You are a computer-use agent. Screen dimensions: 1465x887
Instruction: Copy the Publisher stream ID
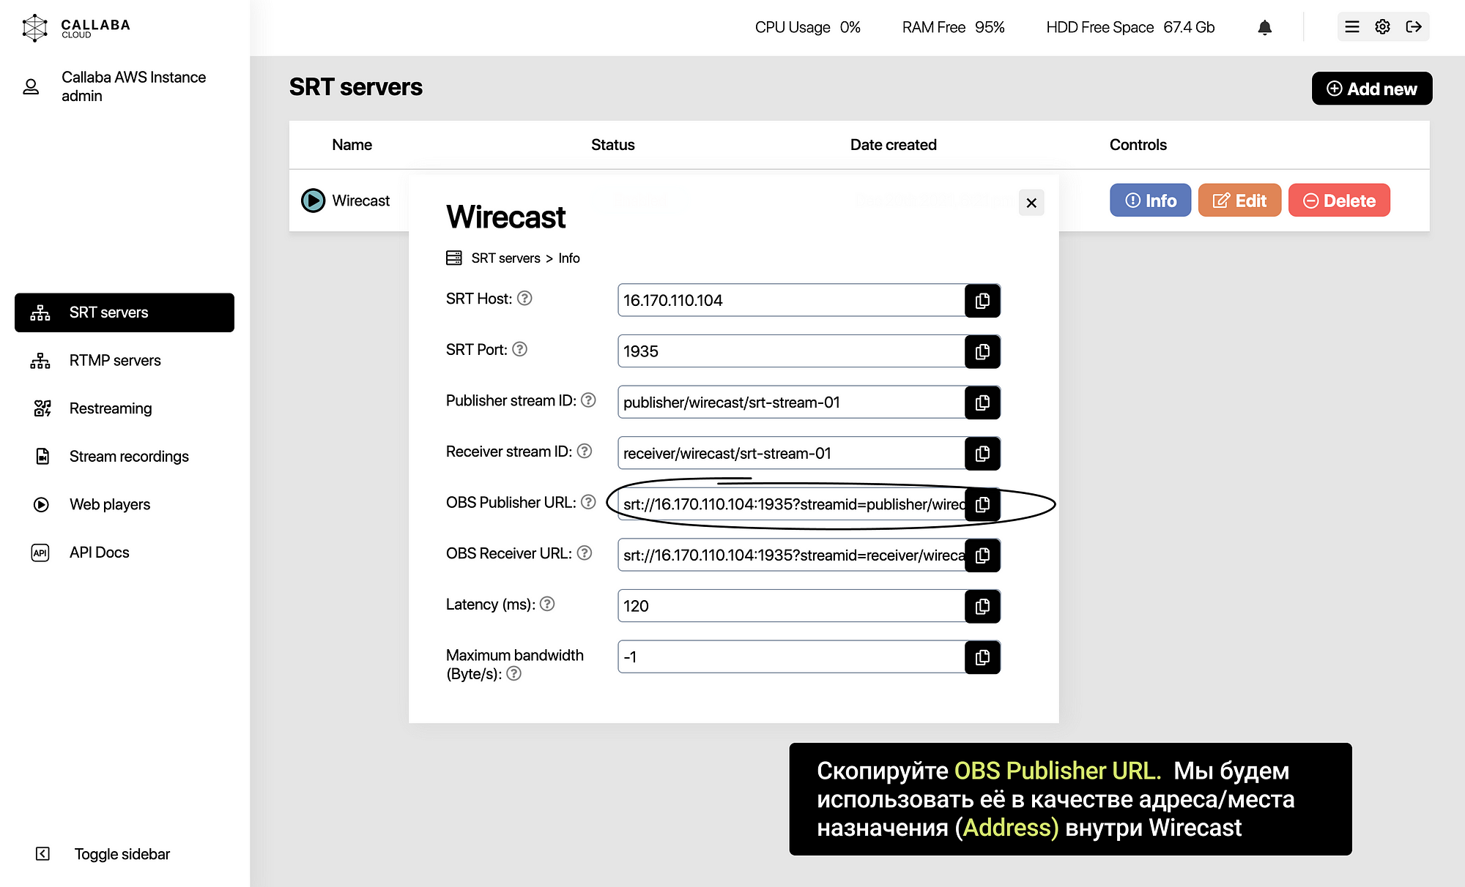click(x=982, y=403)
